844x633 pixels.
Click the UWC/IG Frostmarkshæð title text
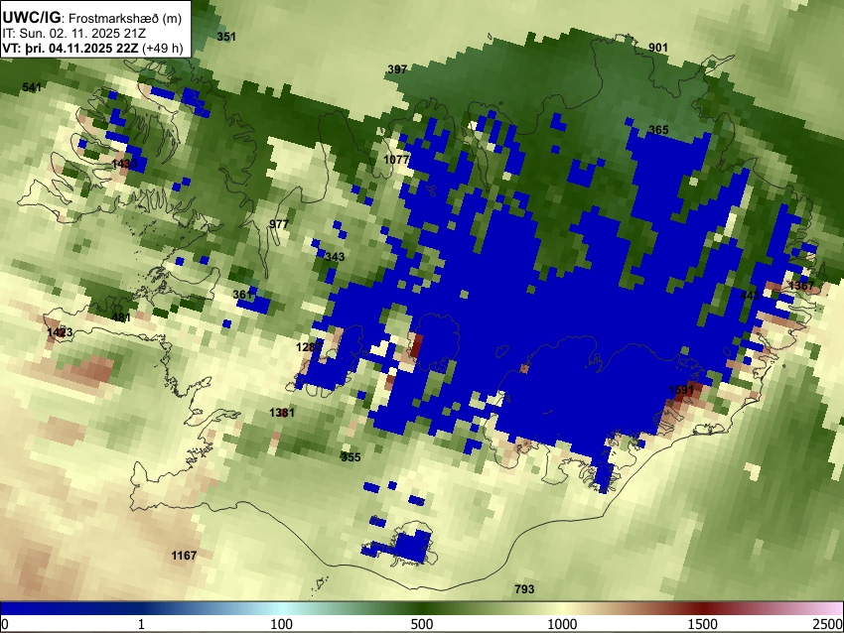click(92, 18)
